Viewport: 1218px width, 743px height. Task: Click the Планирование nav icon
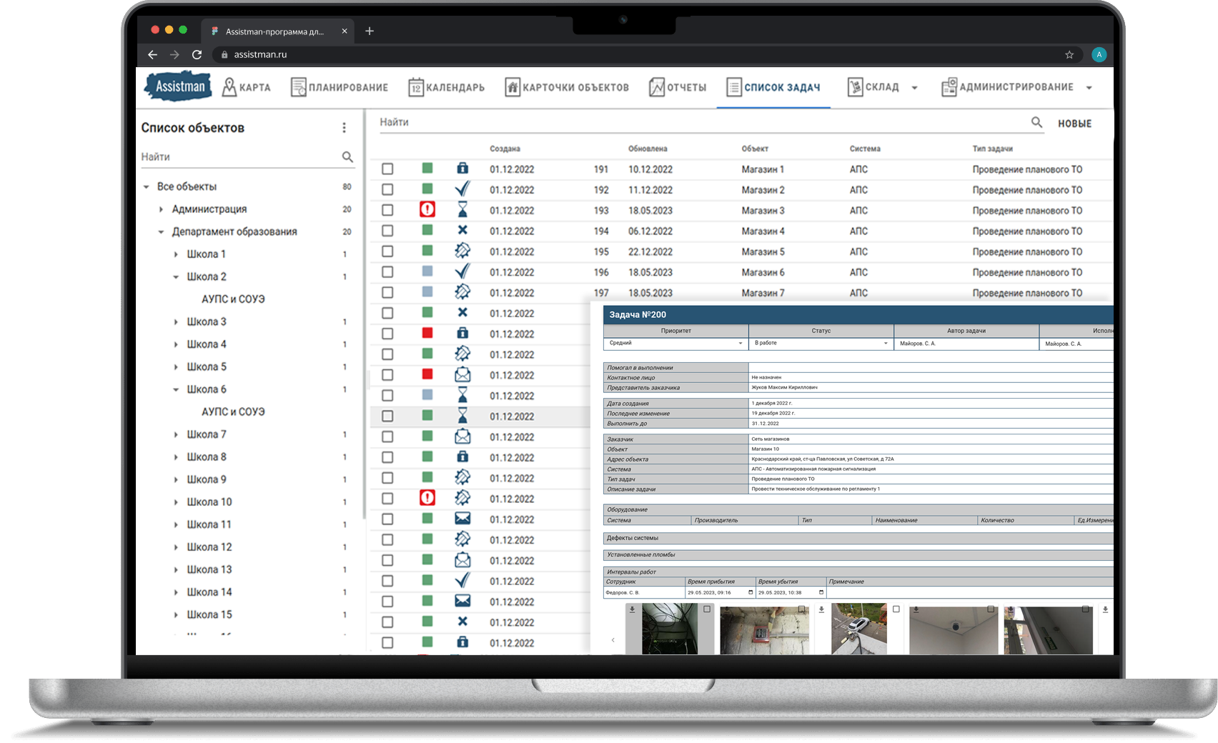pos(298,87)
